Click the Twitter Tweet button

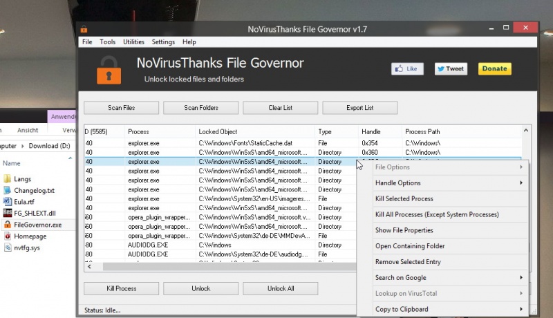pos(451,68)
